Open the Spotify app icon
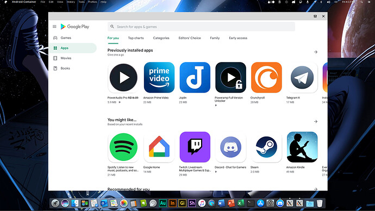The image size is (375, 211). pyautogui.click(x=123, y=147)
